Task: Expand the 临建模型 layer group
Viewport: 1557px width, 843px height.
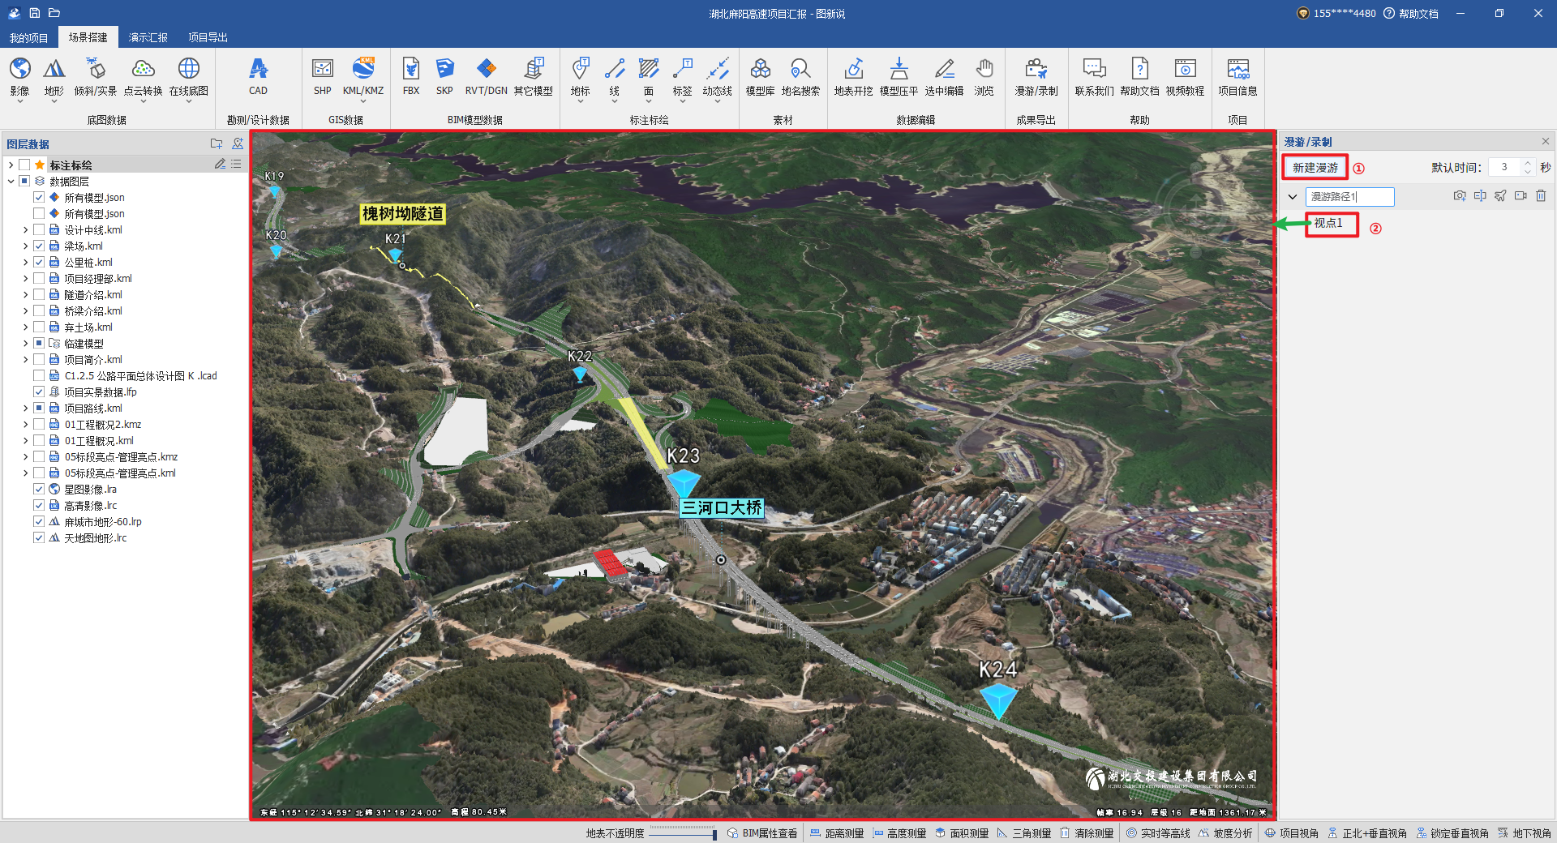Action: (25, 344)
